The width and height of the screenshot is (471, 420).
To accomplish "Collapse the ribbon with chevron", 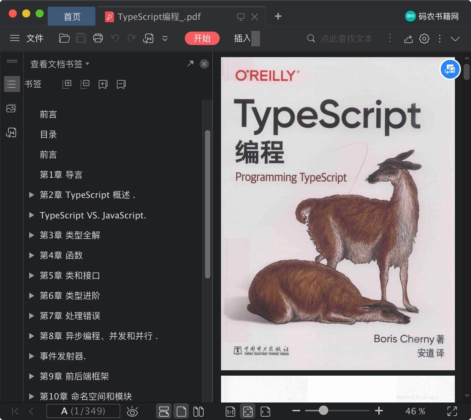I will coord(455,39).
